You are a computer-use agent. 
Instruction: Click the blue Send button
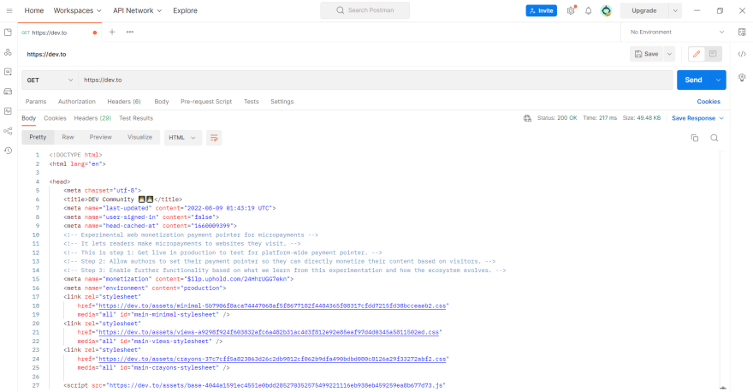click(x=693, y=80)
